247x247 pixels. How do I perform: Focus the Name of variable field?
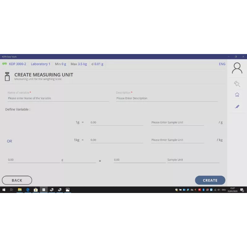(58, 98)
